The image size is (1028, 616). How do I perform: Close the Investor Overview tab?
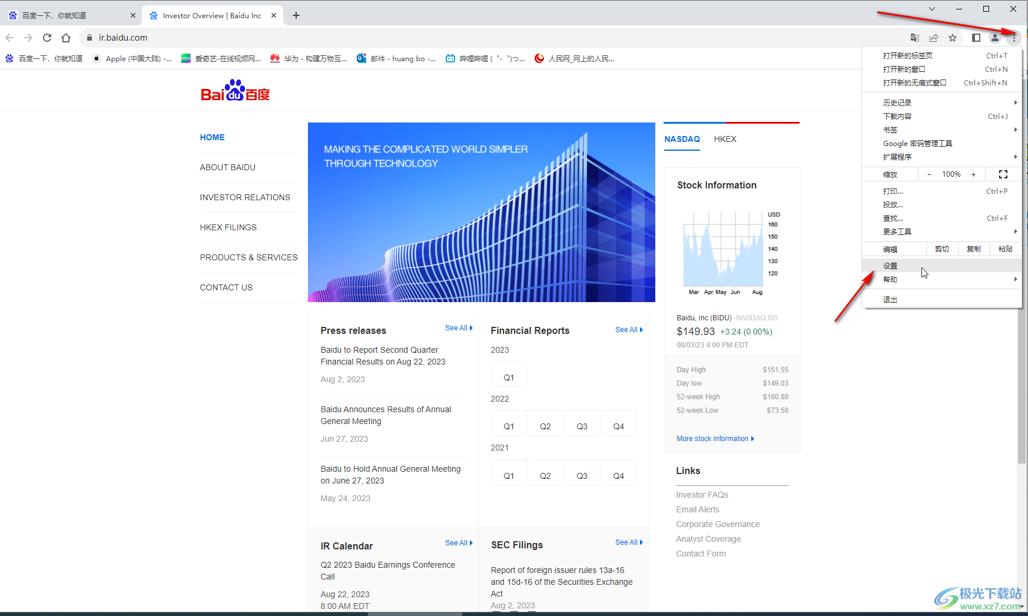click(274, 15)
